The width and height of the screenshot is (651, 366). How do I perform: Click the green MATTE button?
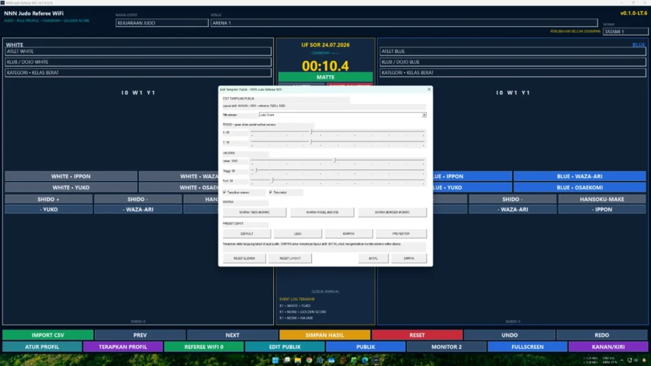pos(325,77)
